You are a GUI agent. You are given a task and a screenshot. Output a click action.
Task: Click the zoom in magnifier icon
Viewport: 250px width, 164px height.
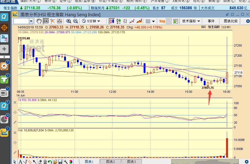(69, 21)
